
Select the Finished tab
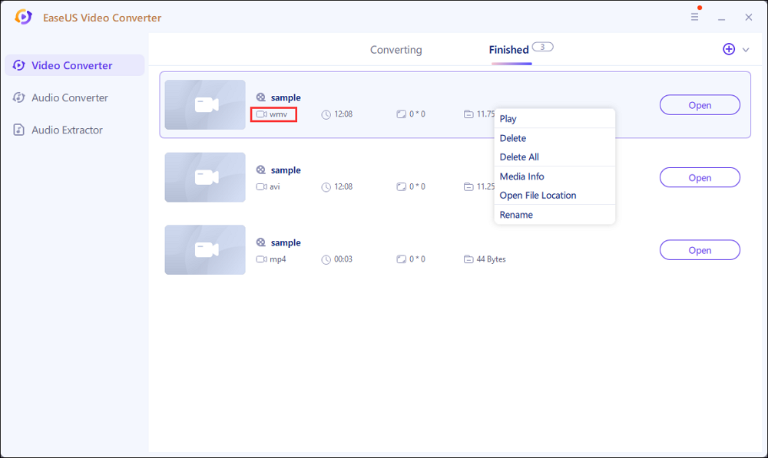pyautogui.click(x=509, y=50)
